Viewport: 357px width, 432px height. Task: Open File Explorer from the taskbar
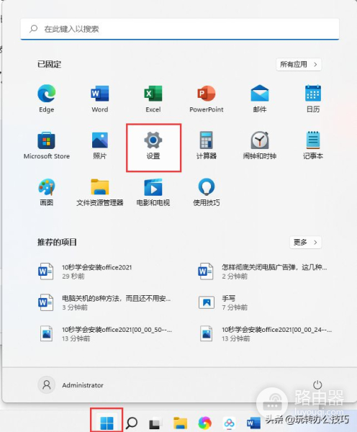tap(180, 423)
